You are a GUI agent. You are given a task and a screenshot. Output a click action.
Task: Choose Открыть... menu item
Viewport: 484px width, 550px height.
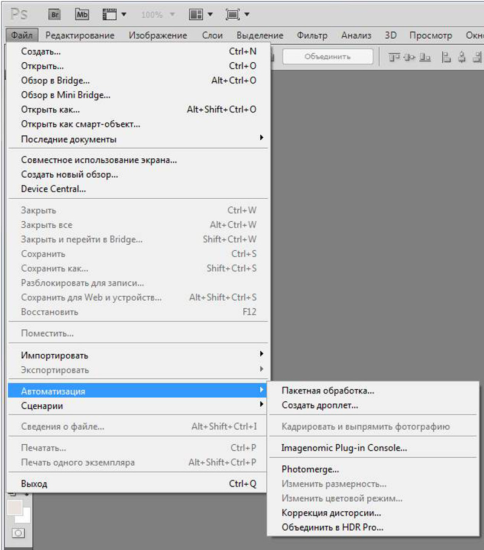[137, 66]
